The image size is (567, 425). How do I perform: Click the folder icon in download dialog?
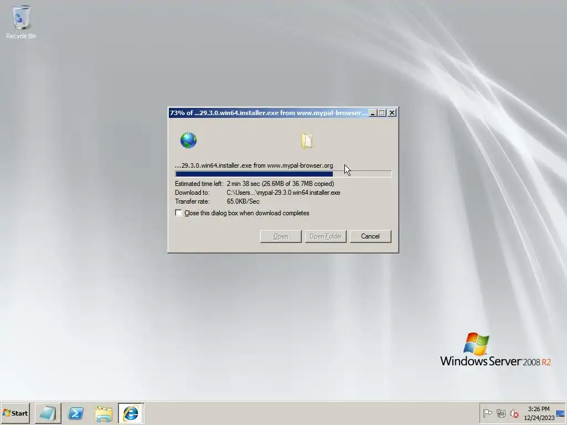click(307, 141)
